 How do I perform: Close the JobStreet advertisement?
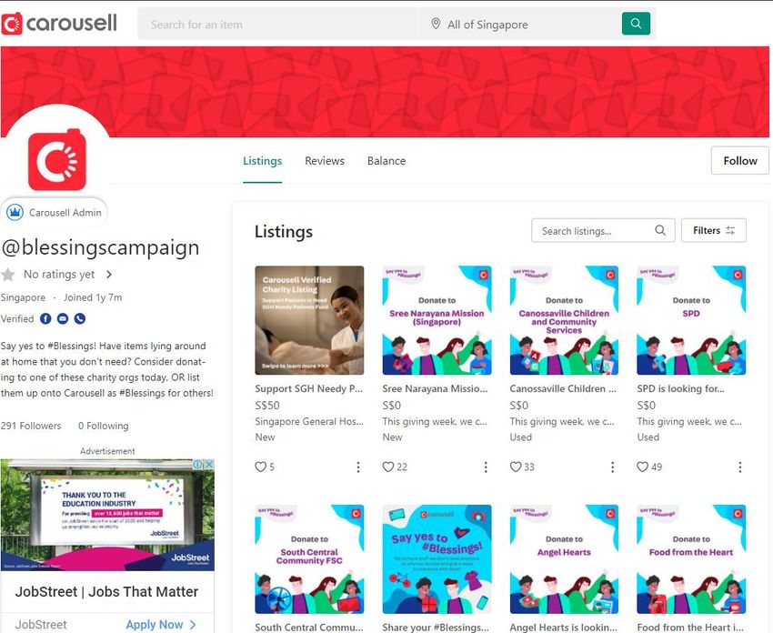pyautogui.click(x=209, y=464)
